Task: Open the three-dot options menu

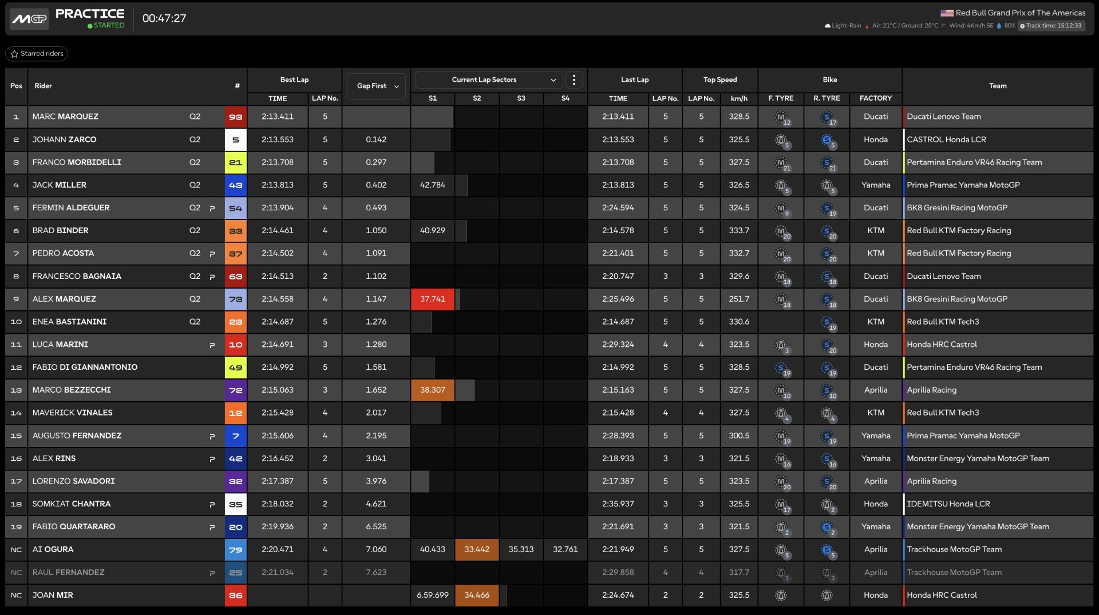Action: point(574,80)
